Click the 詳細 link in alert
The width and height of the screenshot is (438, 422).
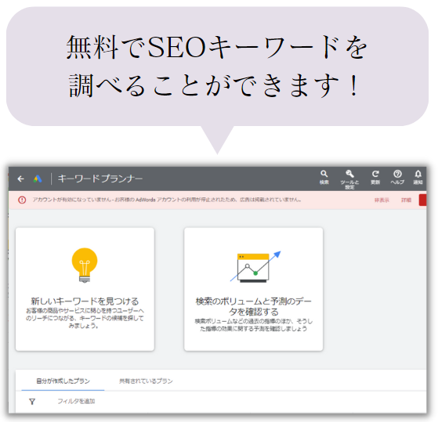(x=406, y=200)
